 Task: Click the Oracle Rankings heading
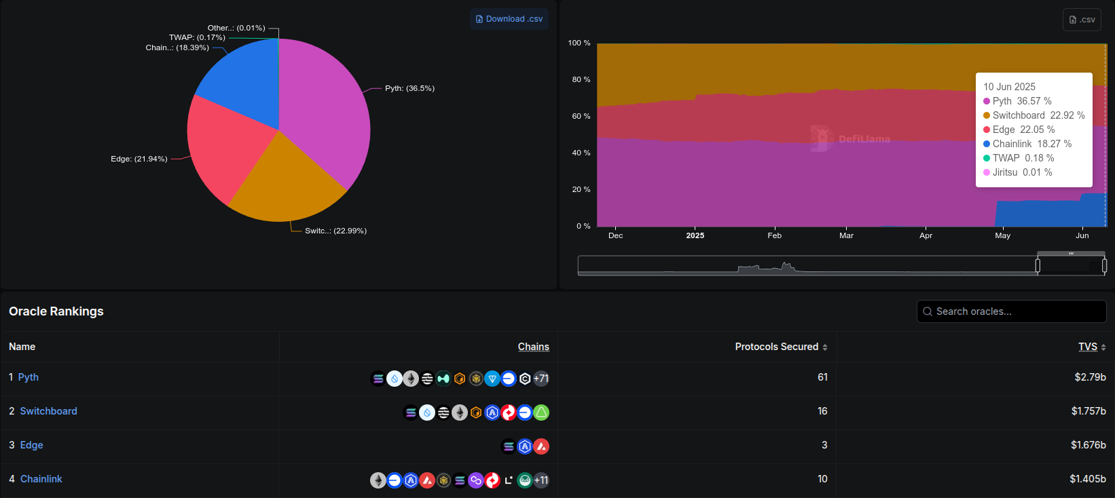coord(56,311)
